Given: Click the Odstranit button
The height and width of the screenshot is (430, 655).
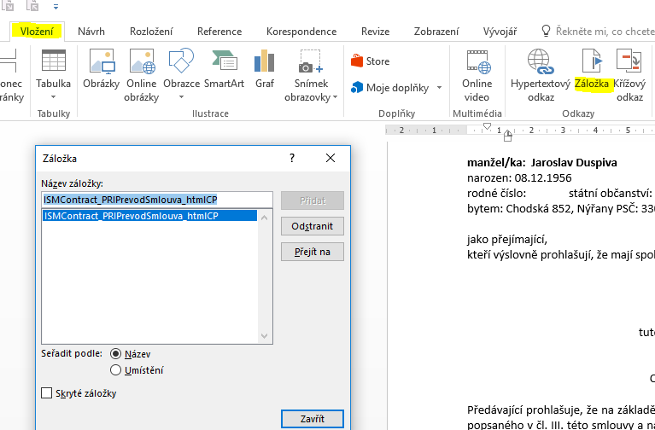Looking at the screenshot, I should [312, 226].
